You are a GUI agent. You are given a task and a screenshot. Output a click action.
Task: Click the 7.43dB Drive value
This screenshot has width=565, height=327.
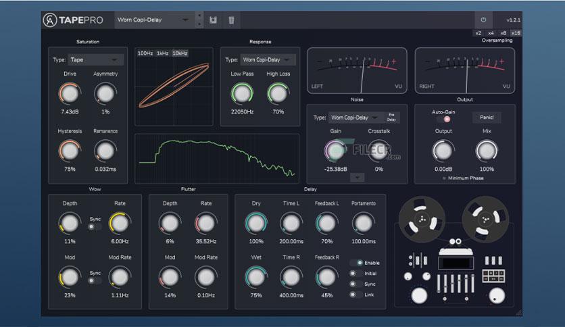[70, 111]
